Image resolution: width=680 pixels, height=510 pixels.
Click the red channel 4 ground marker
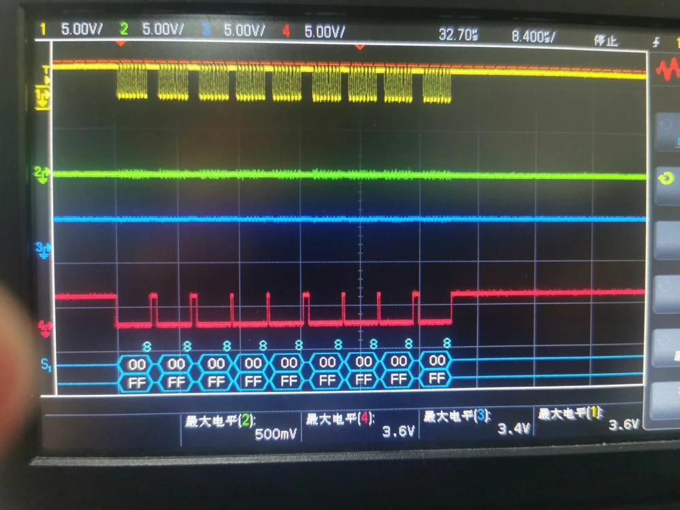tap(45, 328)
